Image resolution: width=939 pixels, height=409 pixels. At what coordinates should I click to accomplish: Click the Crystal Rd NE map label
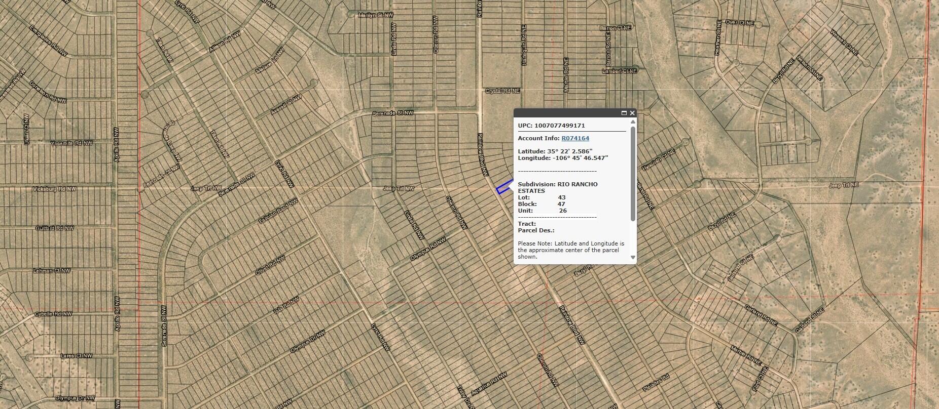[x=502, y=91]
